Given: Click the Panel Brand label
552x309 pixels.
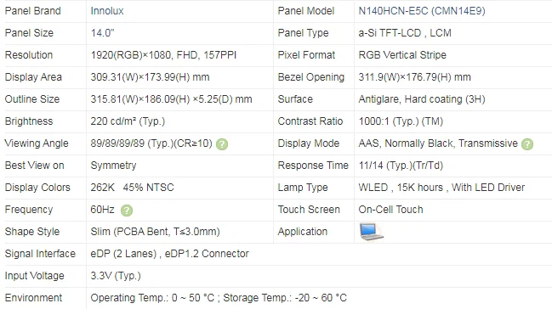Looking at the screenshot, I should pyautogui.click(x=32, y=11).
